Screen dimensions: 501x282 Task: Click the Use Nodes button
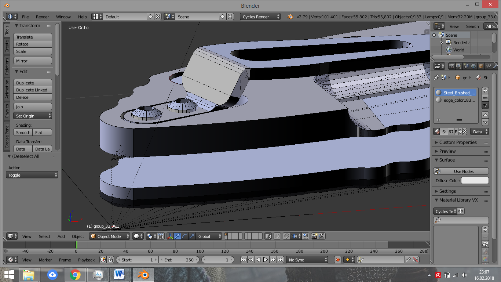click(461, 171)
